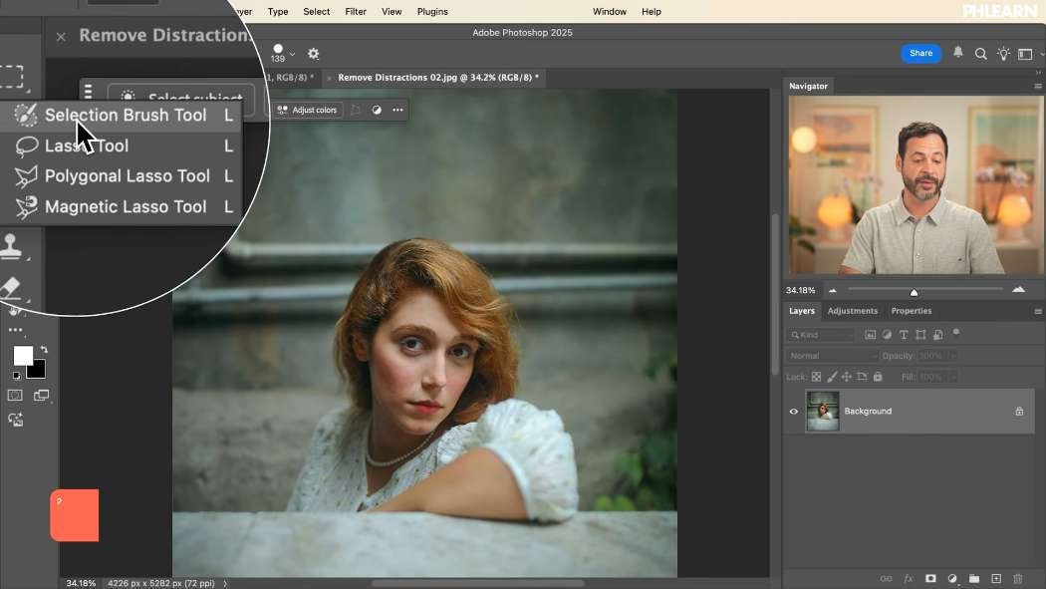Open the Edit Toolbar three-dots button
Image resolution: width=1046 pixels, height=589 pixels.
coord(15,330)
